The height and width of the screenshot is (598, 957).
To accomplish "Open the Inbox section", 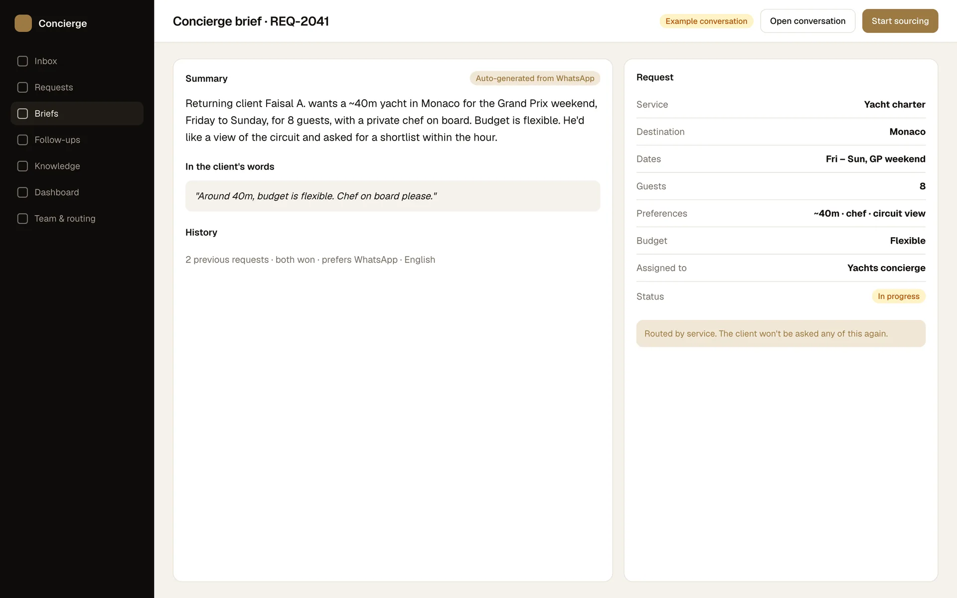I will [x=77, y=61].
